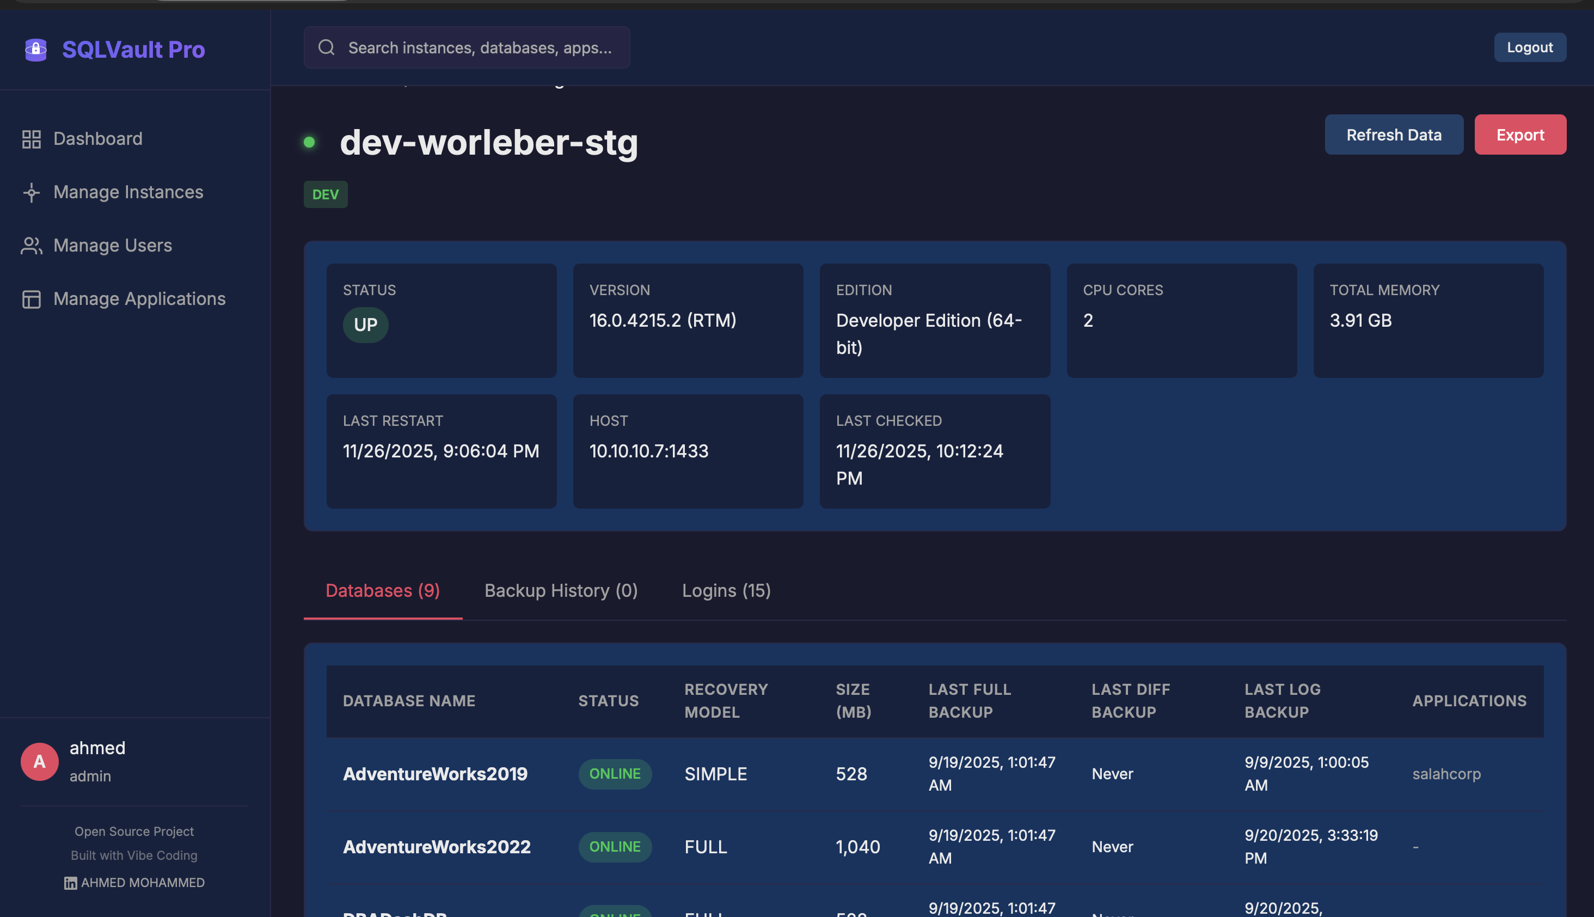
Task: Click the green instance status dot
Action: (x=309, y=142)
